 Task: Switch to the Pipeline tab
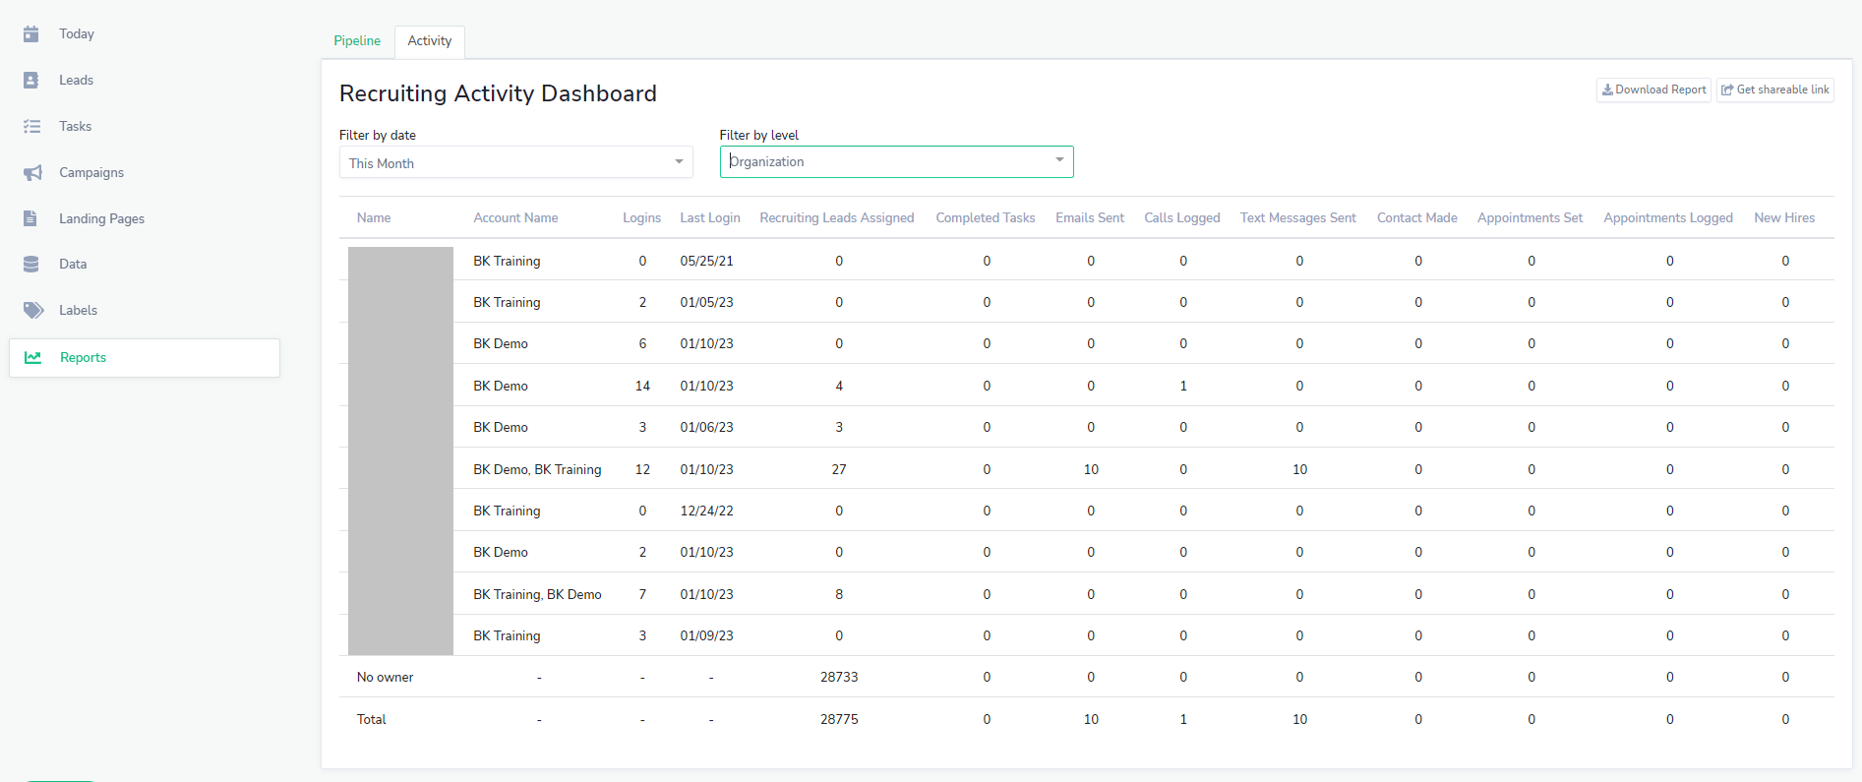click(x=357, y=41)
